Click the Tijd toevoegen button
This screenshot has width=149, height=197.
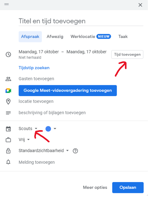(x=128, y=54)
